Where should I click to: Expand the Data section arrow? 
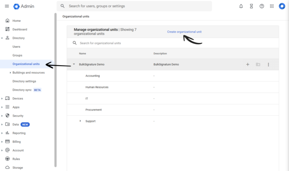point(2,125)
